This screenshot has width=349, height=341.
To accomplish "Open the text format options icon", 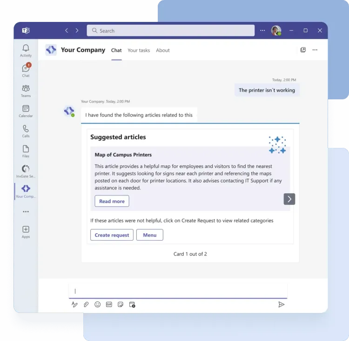I will pos(74,305).
